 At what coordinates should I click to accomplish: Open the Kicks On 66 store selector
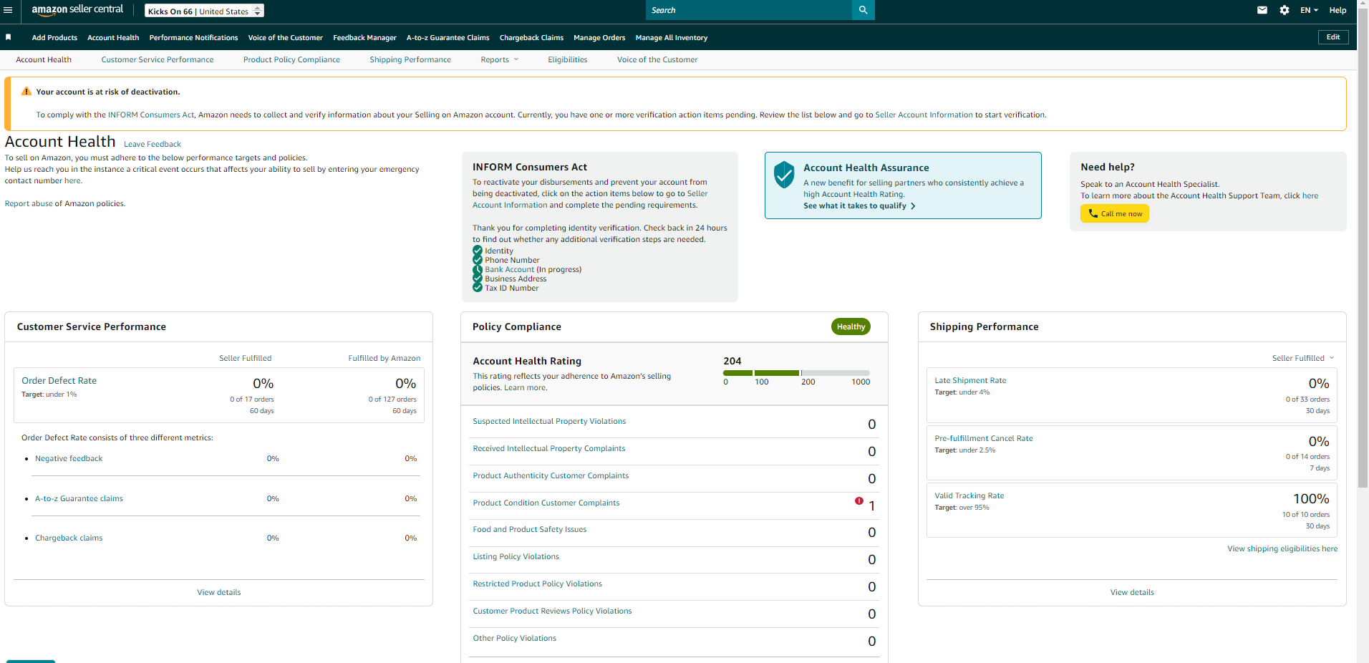point(204,11)
